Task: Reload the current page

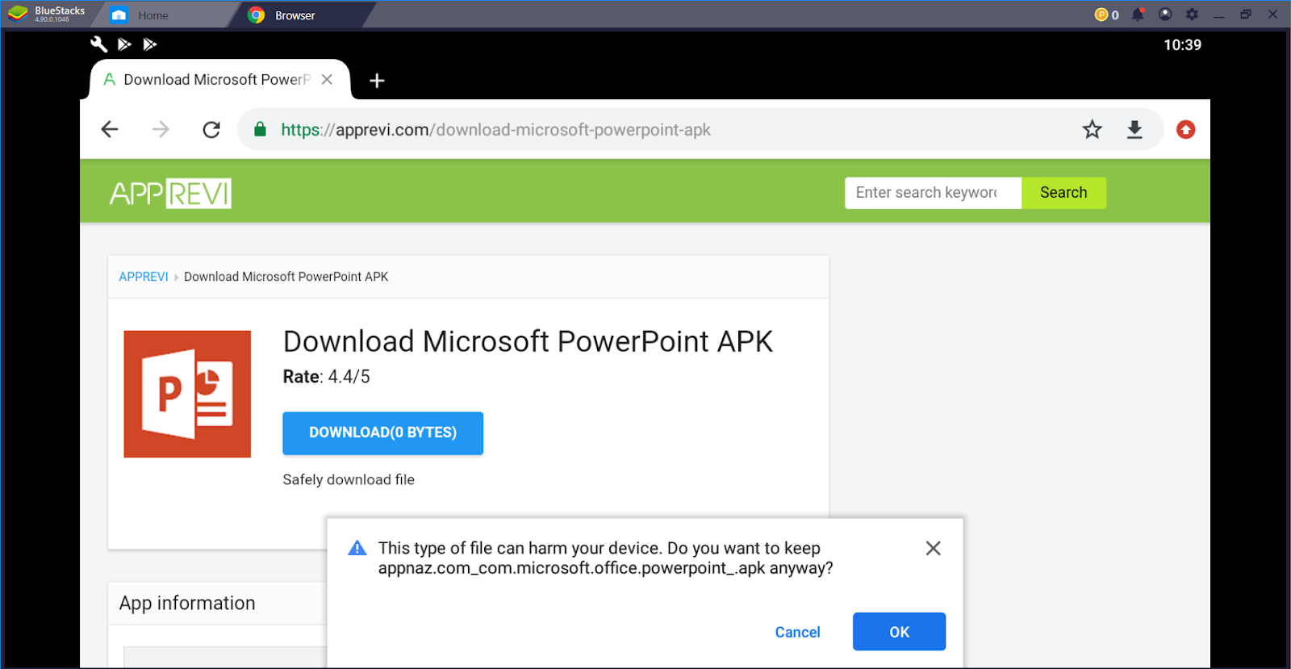Action: pyautogui.click(x=211, y=129)
